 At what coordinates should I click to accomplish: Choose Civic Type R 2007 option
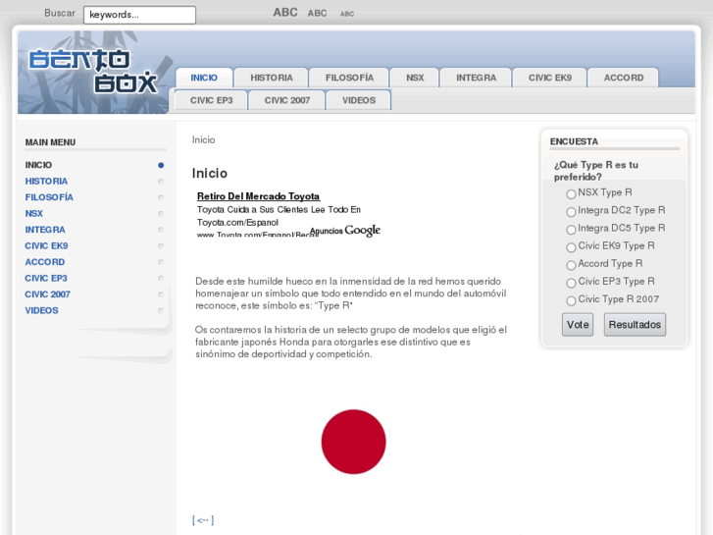pyautogui.click(x=571, y=301)
